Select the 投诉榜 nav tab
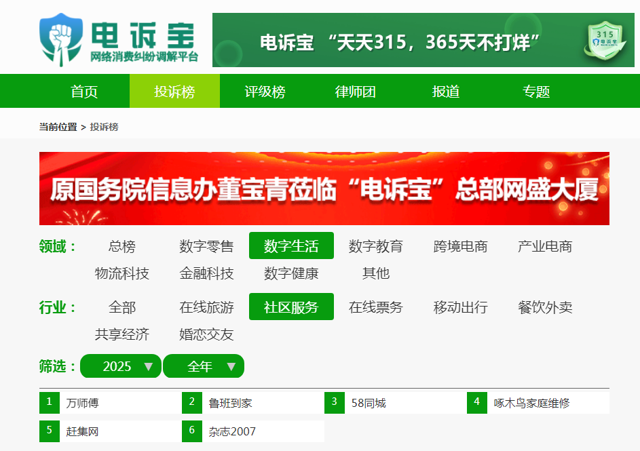Screen dimensions: 640x451 [174, 92]
